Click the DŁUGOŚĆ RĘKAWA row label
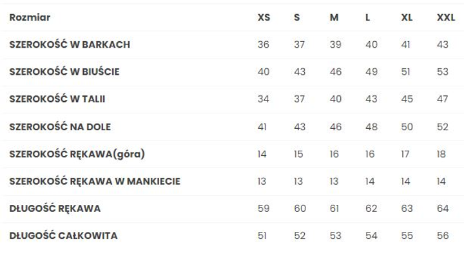This screenshot has height=257, width=464. tap(55, 209)
